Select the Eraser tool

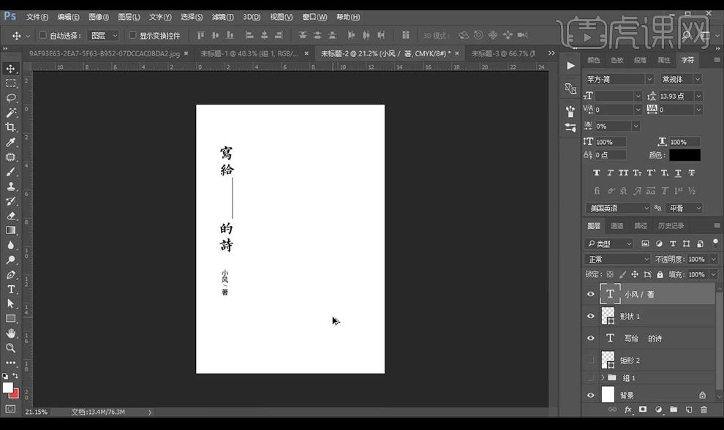[11, 216]
